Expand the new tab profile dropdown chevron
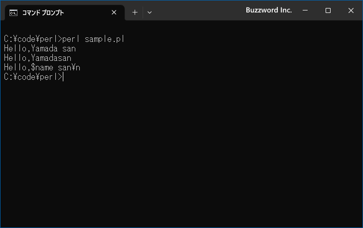 [x=150, y=12]
